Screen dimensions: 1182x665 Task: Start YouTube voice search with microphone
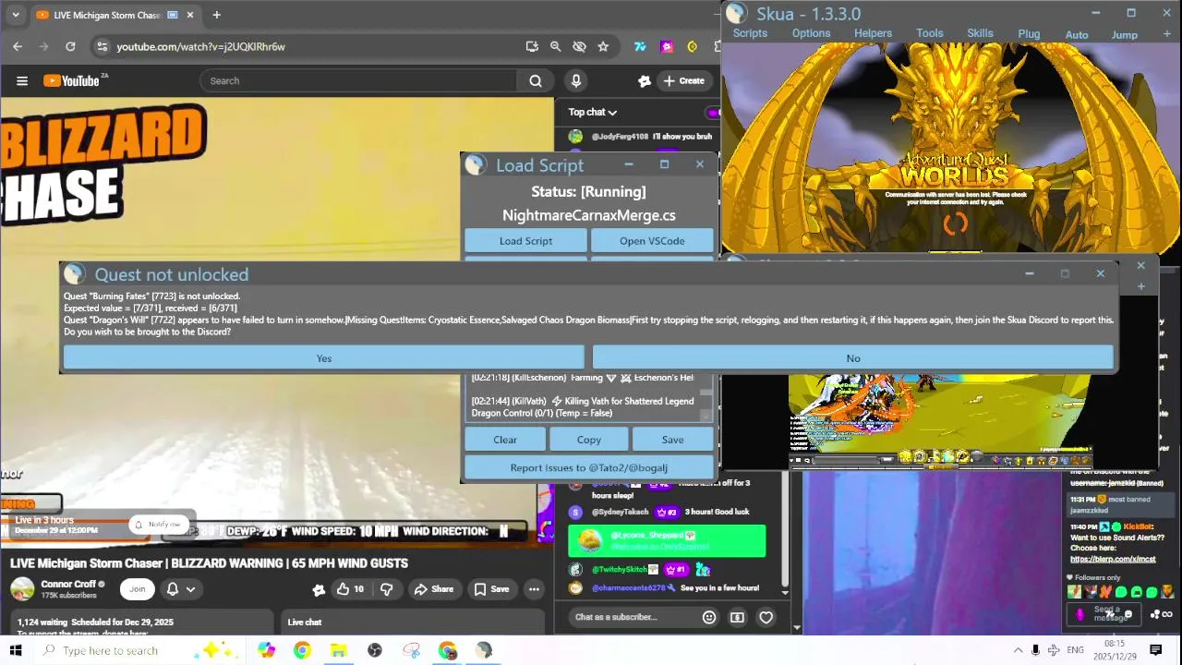click(x=576, y=81)
